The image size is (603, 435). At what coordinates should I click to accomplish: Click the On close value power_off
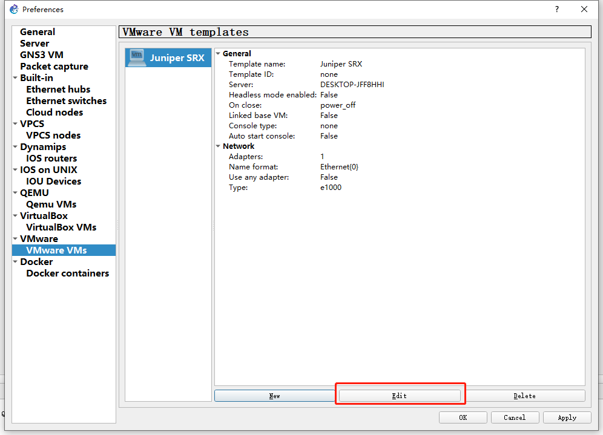(338, 105)
